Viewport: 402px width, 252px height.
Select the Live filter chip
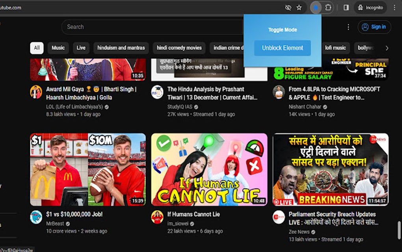(x=81, y=48)
